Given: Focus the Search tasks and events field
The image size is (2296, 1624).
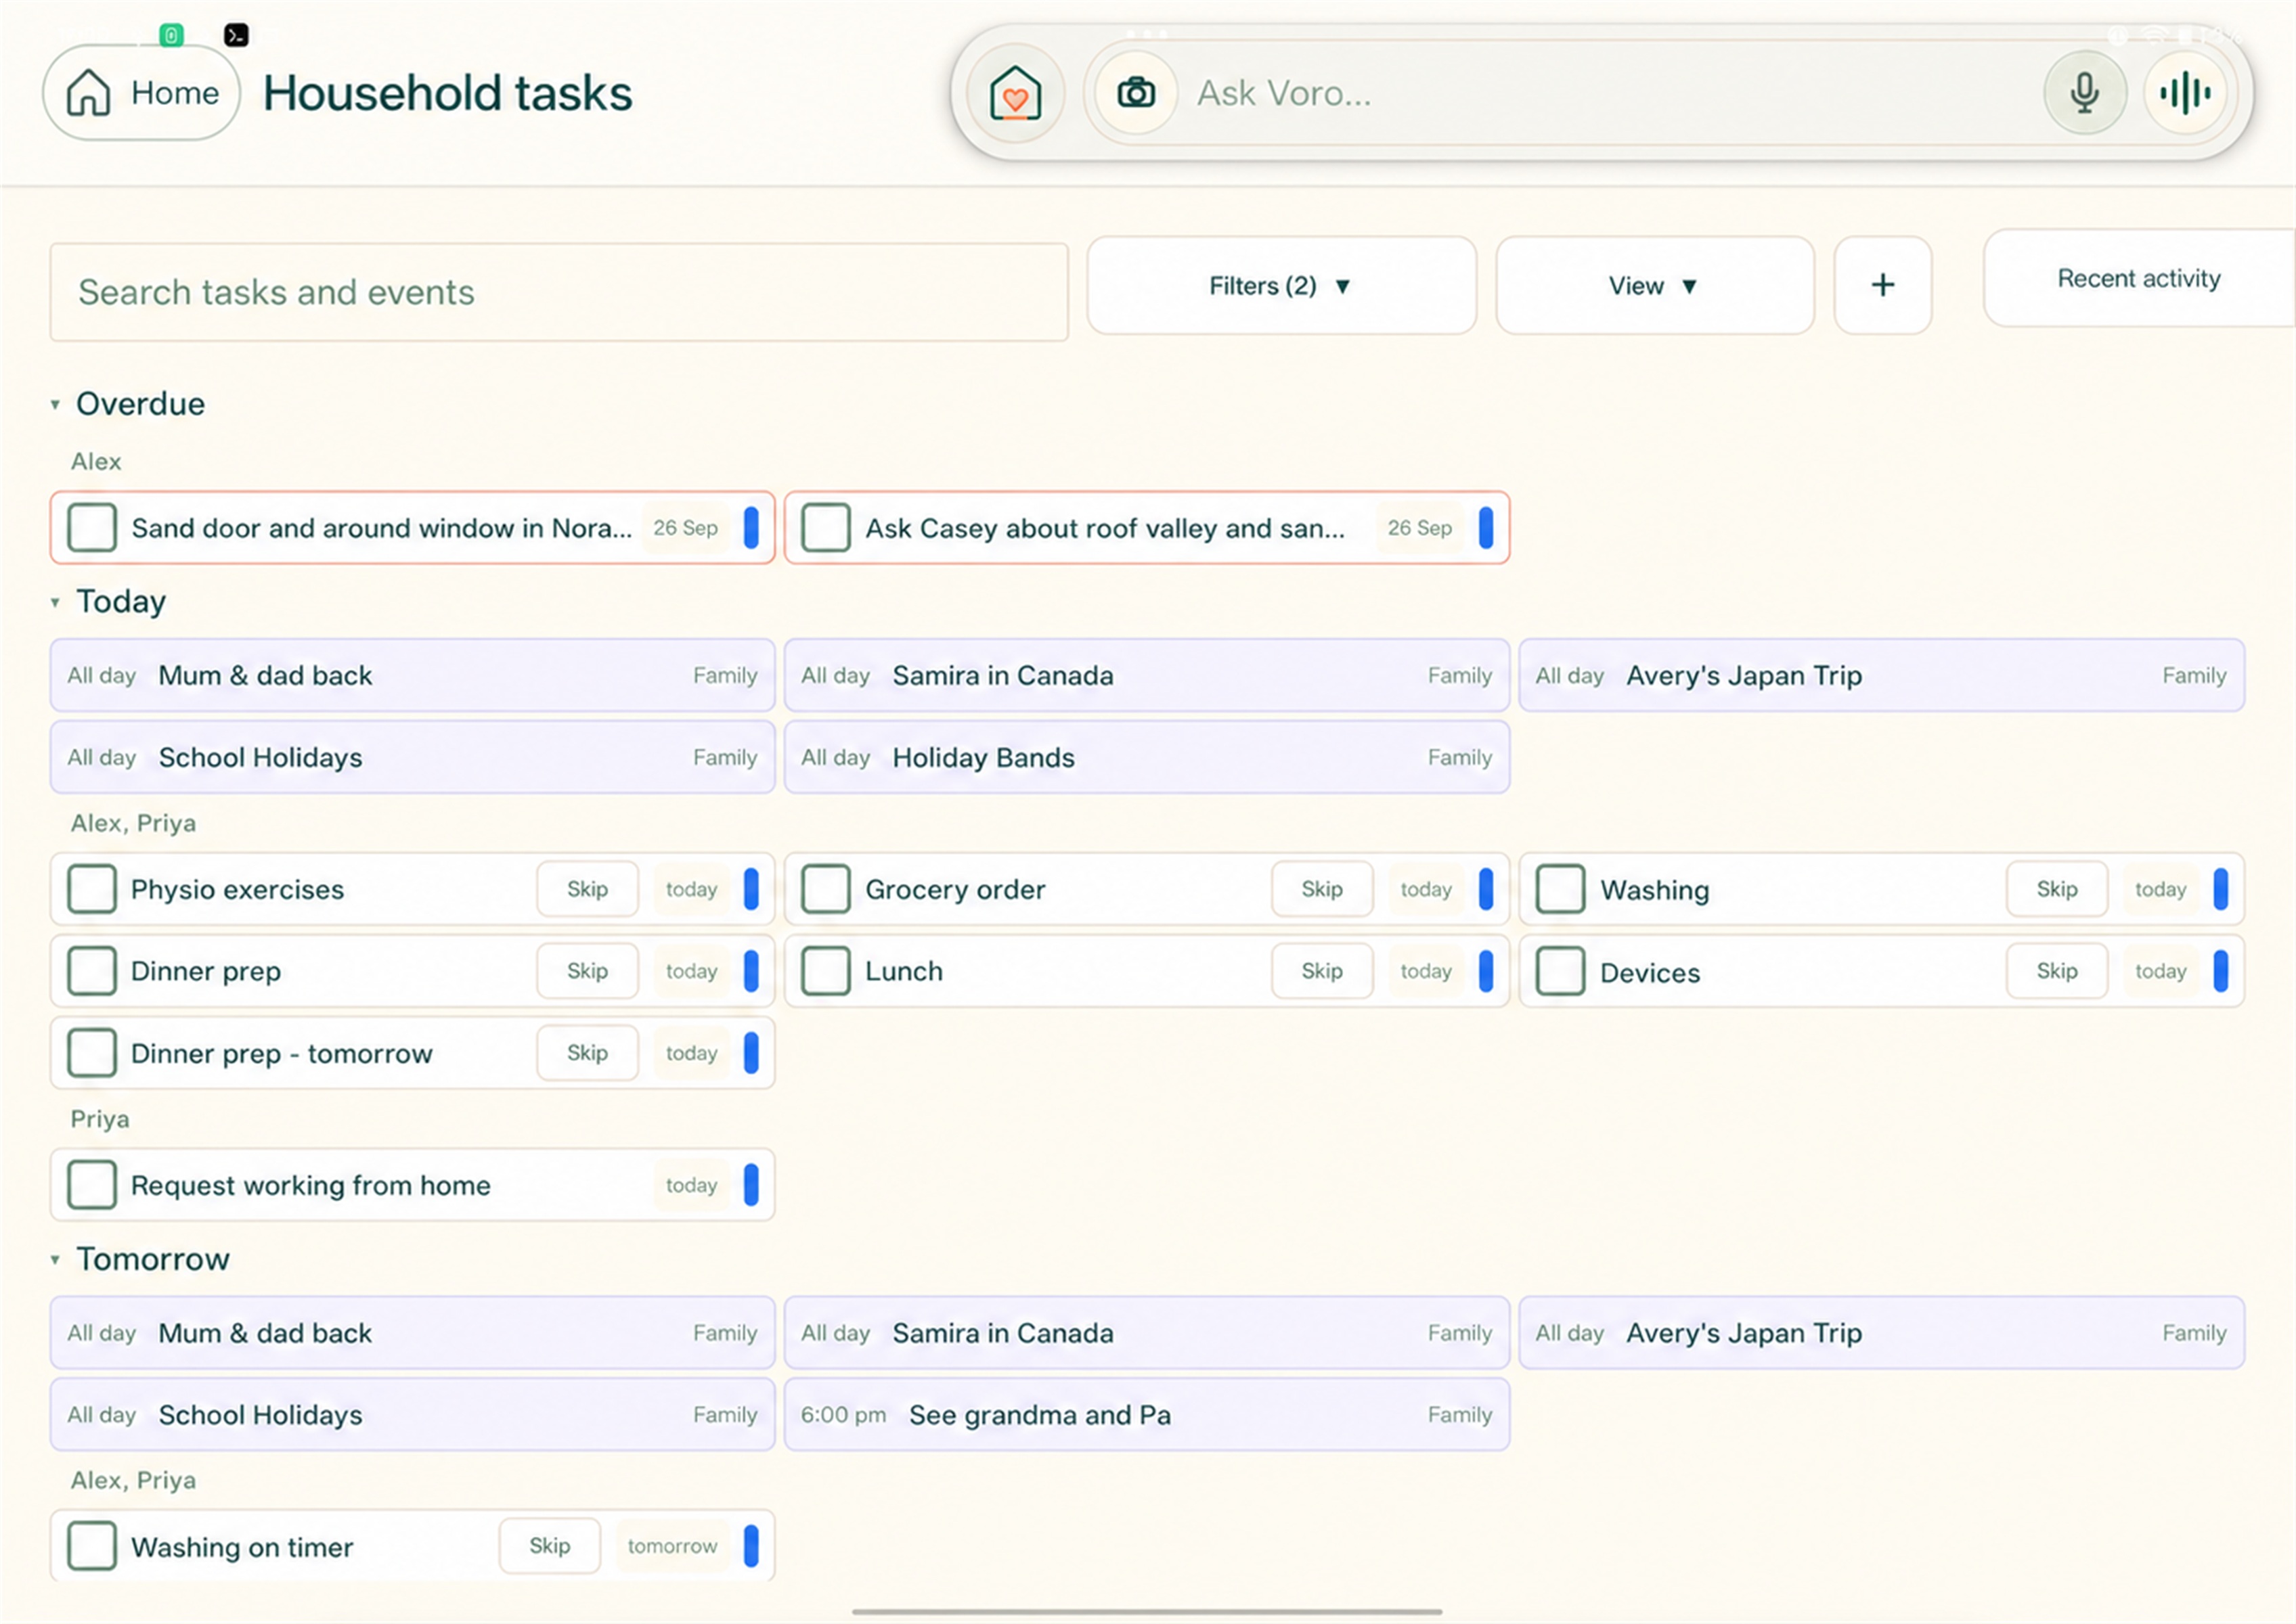Looking at the screenshot, I should pos(559,292).
